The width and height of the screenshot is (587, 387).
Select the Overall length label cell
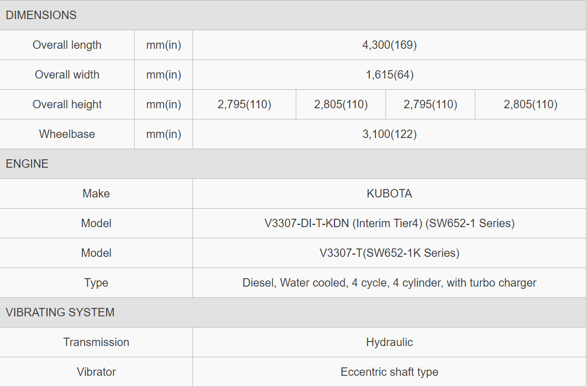tap(67, 45)
